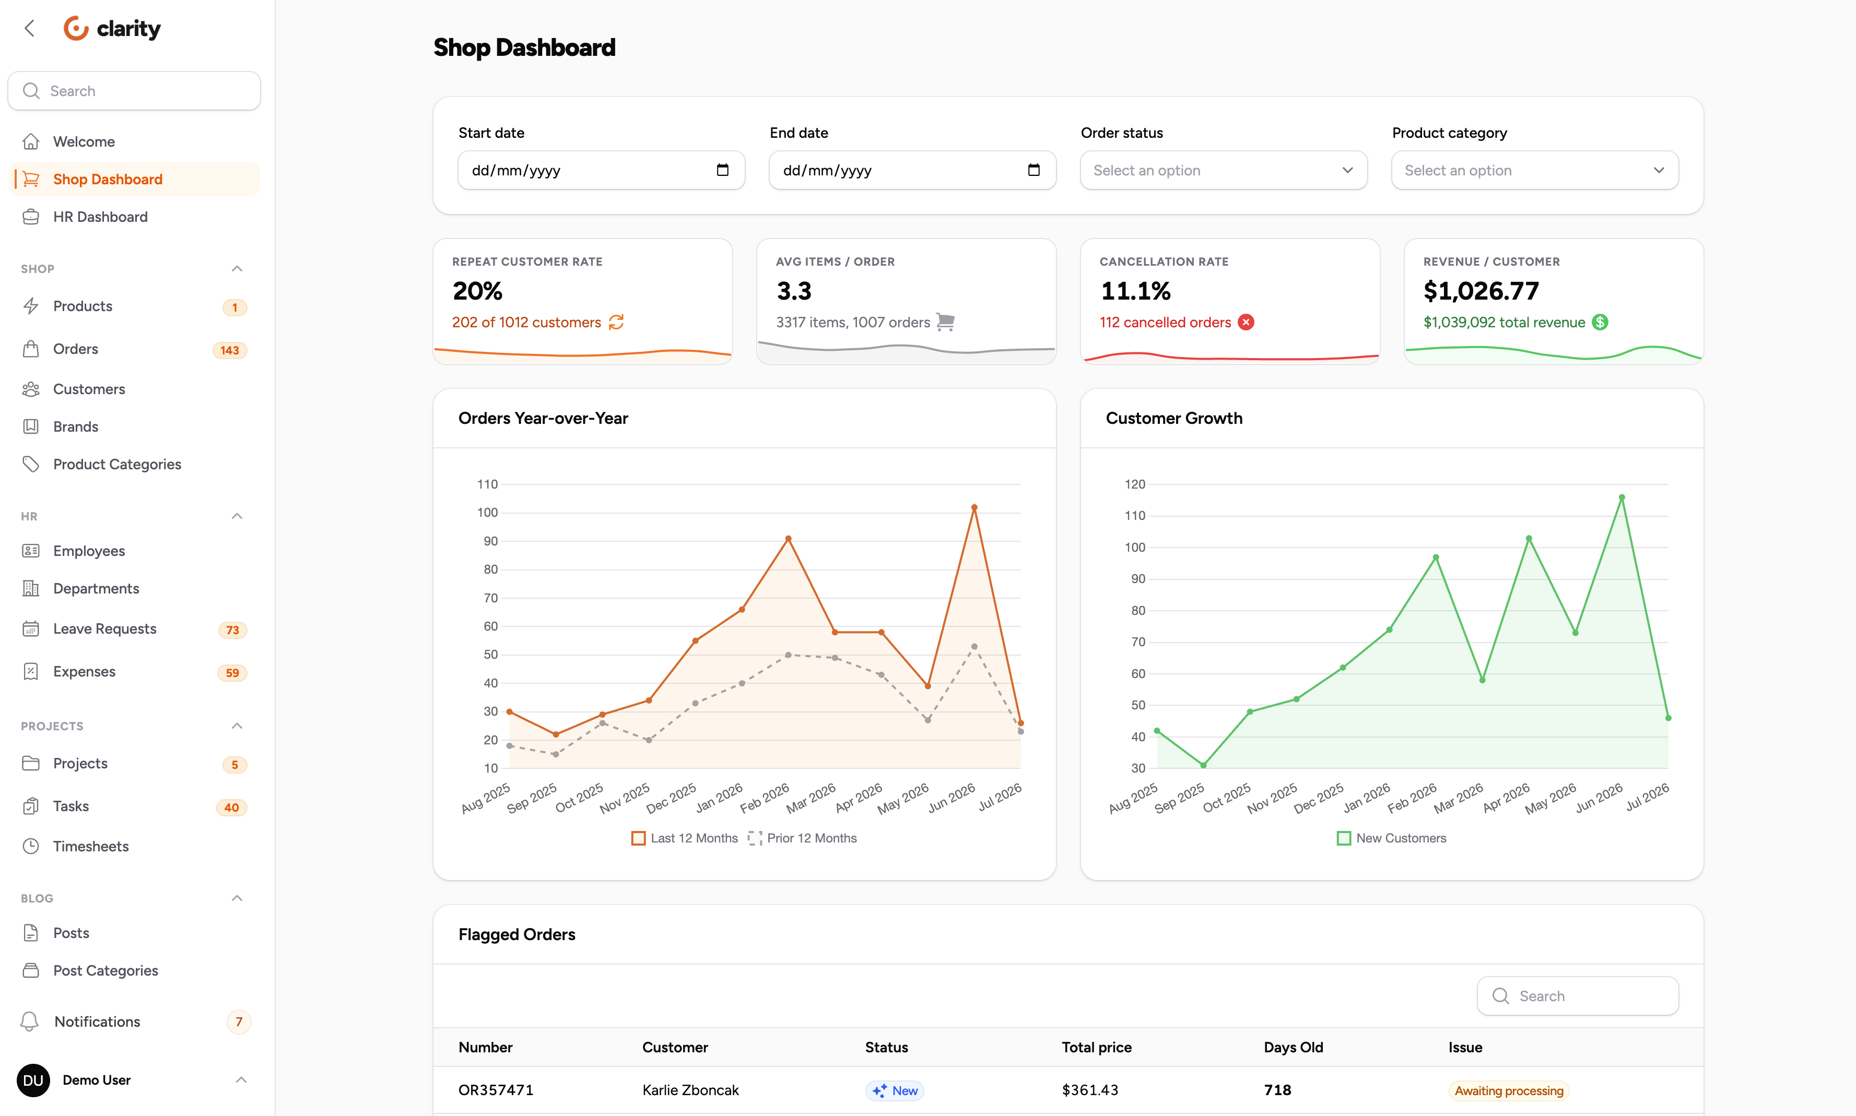The height and width of the screenshot is (1116, 1856).
Task: Click the Products lightning icon
Action: (31, 306)
